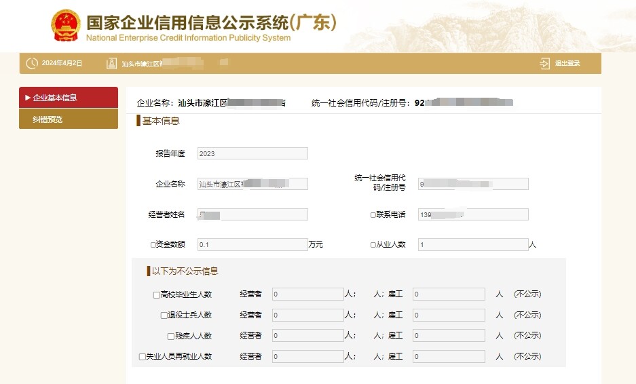
Task: Click the clock icon beside the date
Action: (32, 63)
